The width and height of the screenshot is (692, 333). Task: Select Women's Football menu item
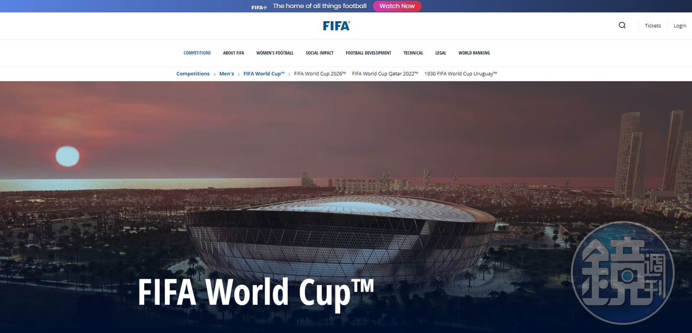275,53
